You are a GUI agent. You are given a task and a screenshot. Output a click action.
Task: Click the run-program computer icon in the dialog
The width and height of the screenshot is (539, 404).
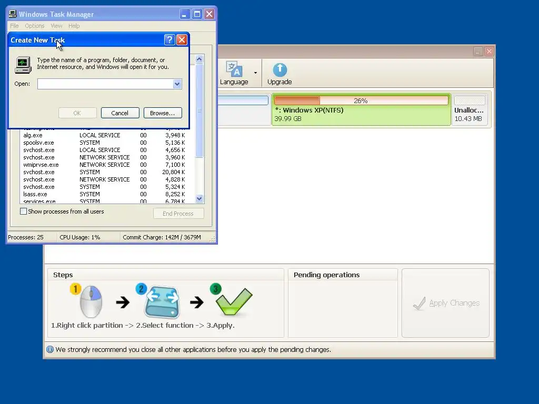23,65
